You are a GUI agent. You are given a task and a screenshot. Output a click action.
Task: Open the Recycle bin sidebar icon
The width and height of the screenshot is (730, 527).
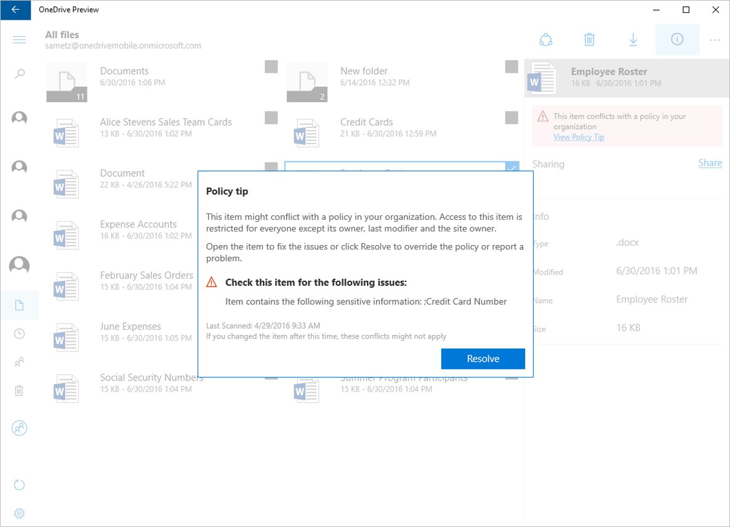(x=19, y=390)
